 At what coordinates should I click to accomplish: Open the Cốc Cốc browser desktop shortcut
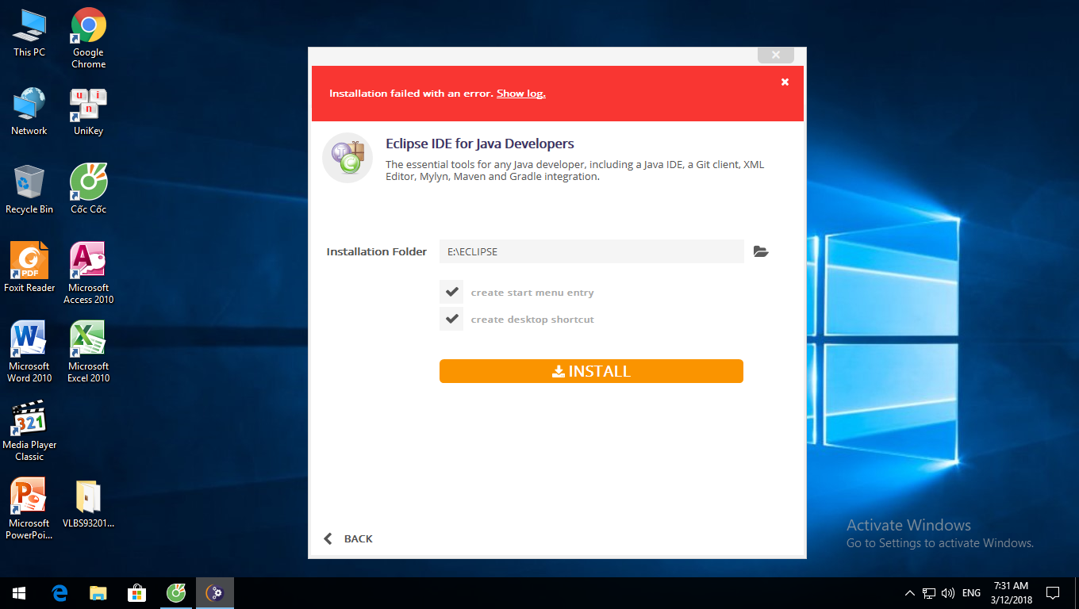tap(89, 189)
